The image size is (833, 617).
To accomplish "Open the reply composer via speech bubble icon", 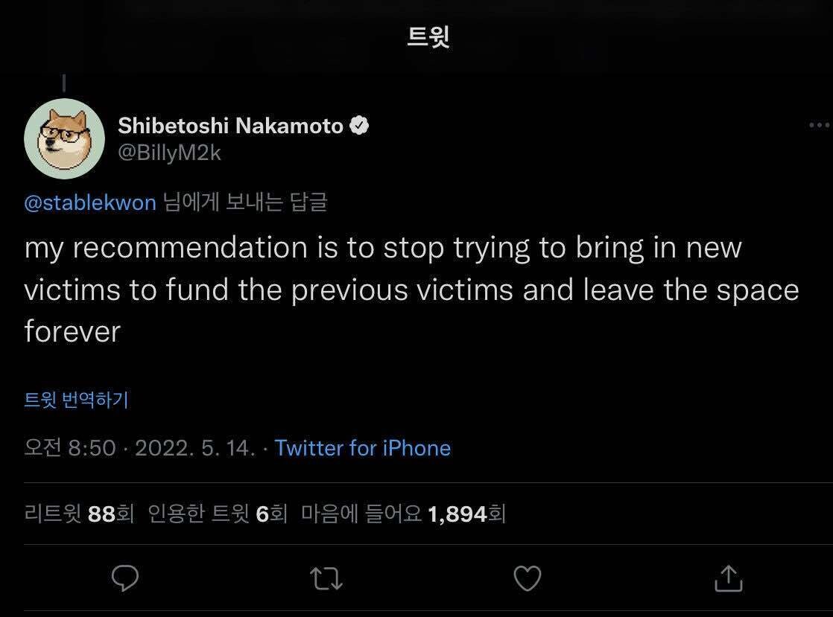I will point(125,578).
